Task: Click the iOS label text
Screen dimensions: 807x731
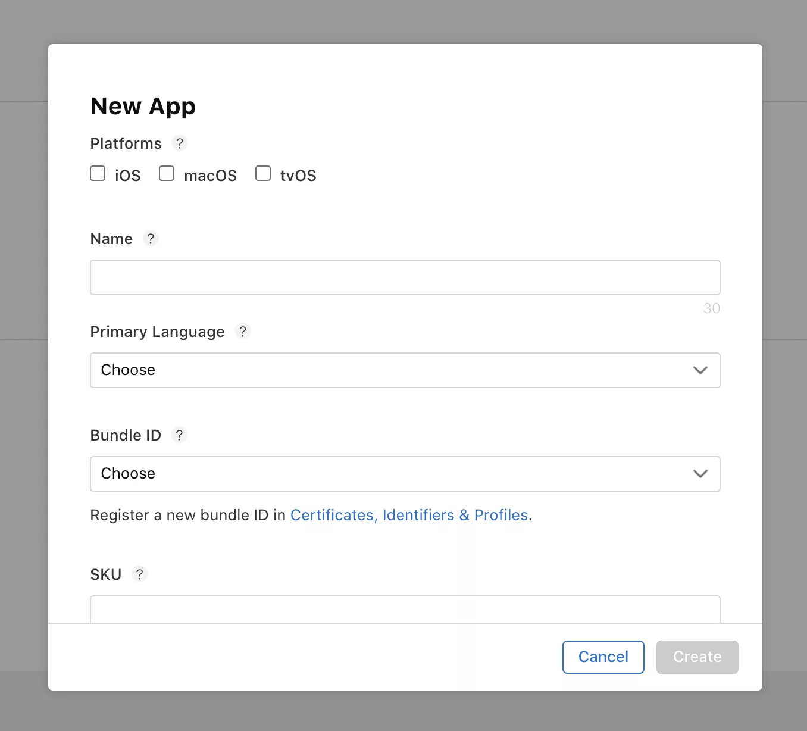Action: pyautogui.click(x=128, y=176)
